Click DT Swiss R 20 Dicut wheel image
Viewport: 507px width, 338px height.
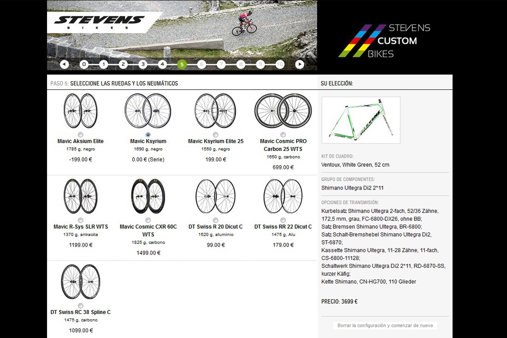coord(216,196)
